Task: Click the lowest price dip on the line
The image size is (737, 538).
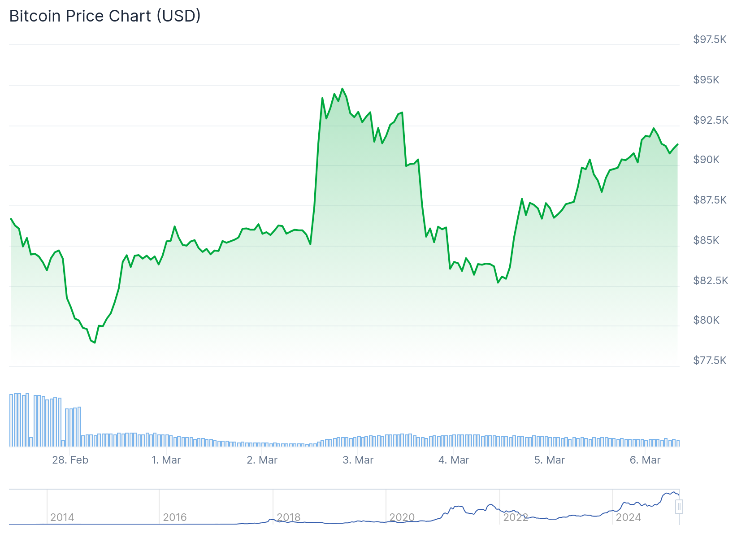Action: click(x=95, y=343)
